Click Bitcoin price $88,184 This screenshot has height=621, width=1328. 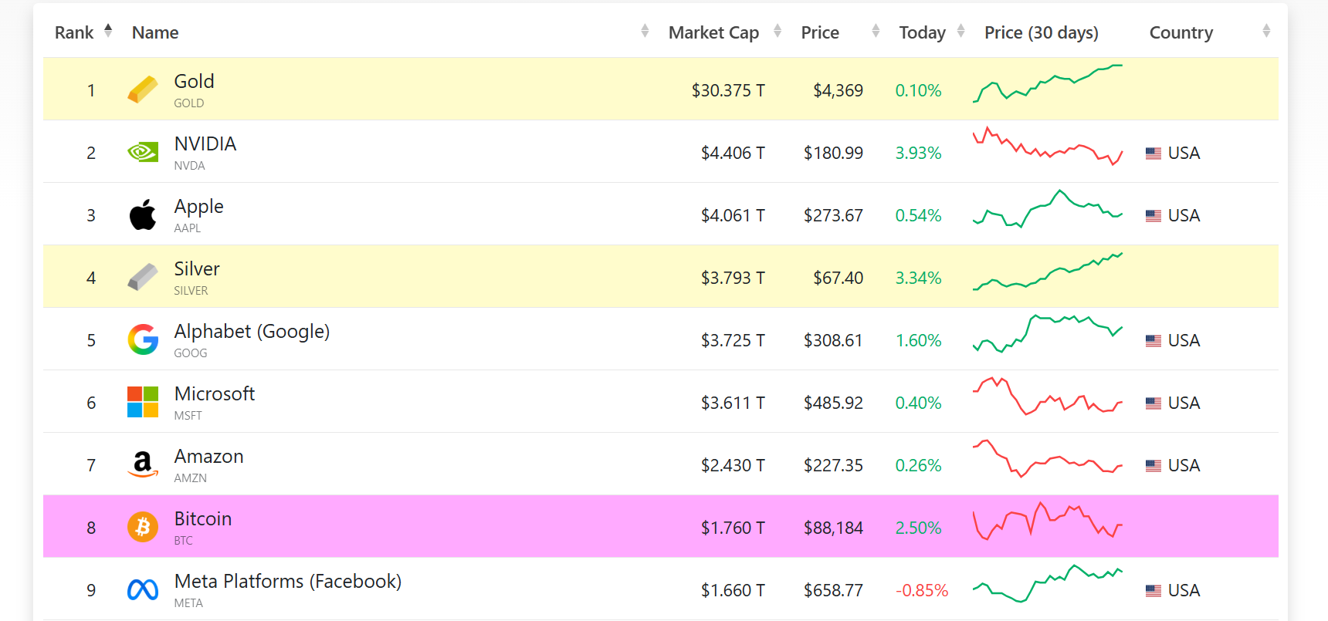[833, 528]
